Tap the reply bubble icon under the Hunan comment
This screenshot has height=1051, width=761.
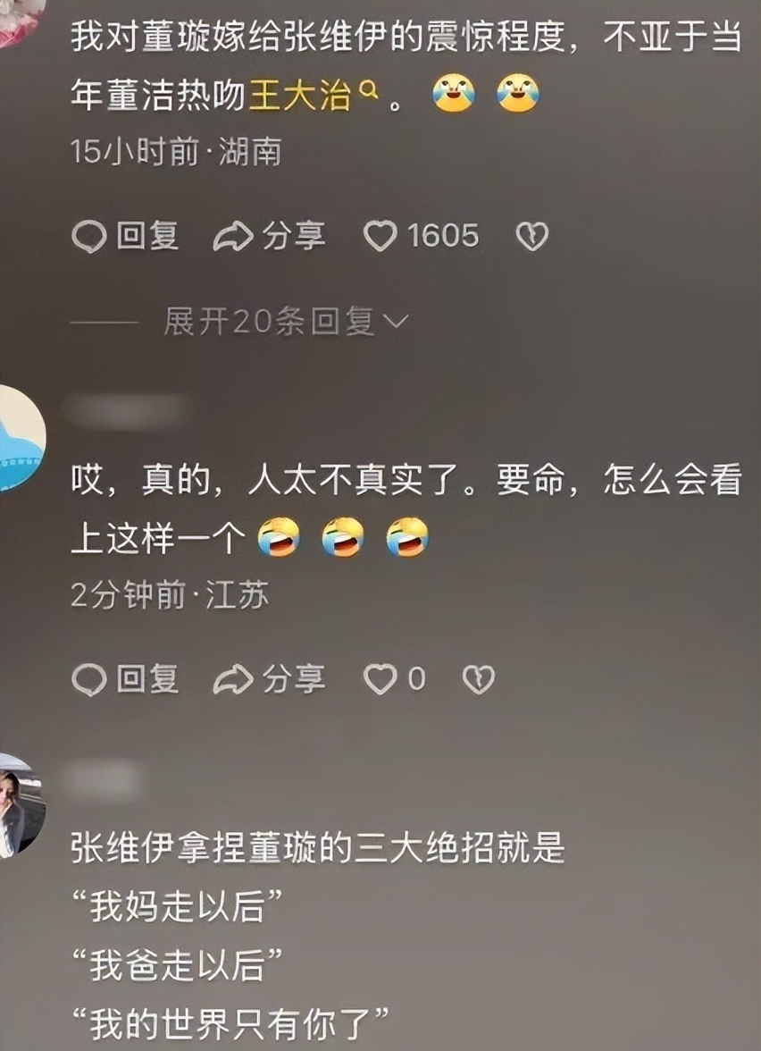point(88,237)
